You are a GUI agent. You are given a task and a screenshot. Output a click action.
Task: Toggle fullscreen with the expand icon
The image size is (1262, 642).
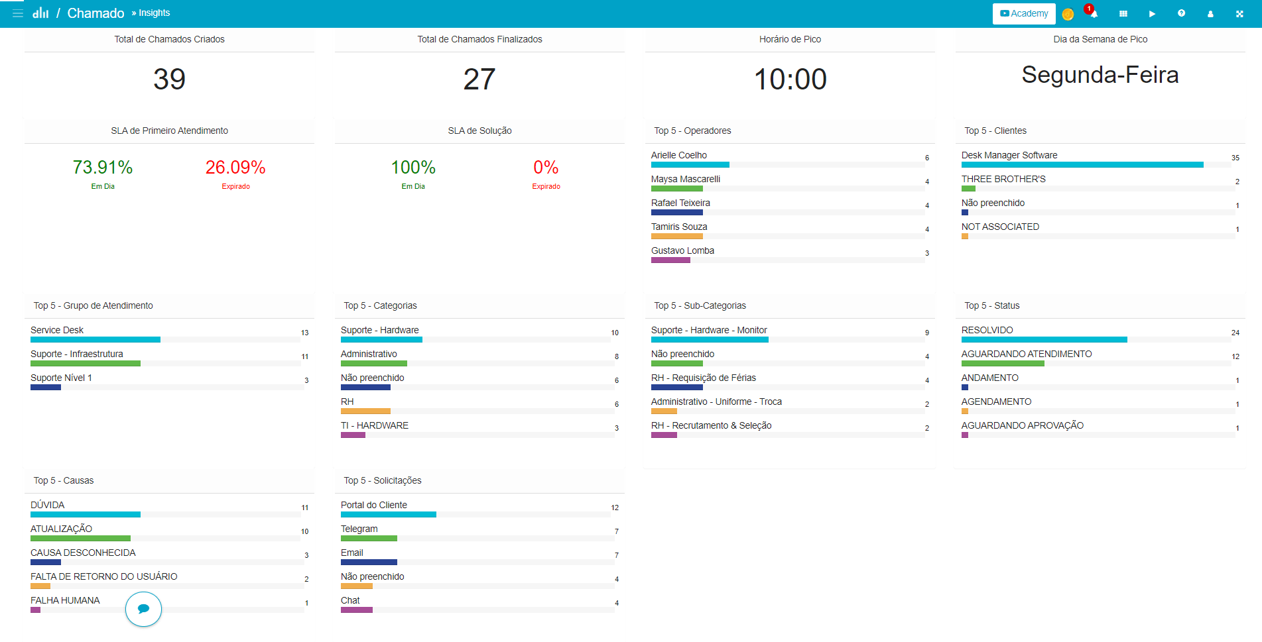[x=1239, y=13]
